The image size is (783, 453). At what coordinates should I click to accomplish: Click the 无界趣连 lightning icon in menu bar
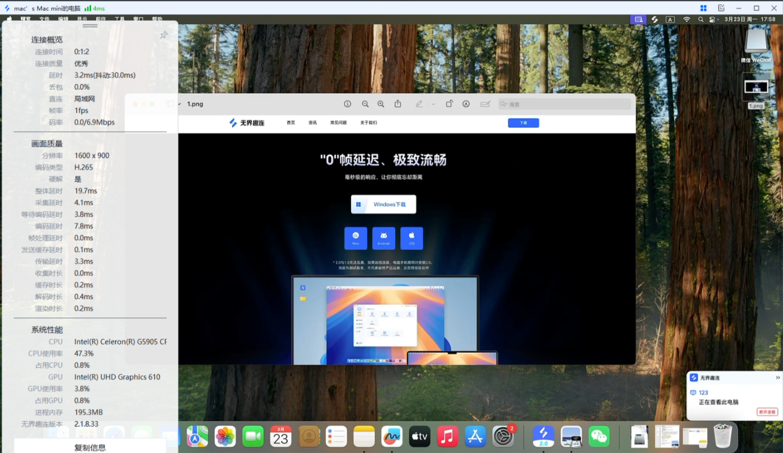(654, 19)
